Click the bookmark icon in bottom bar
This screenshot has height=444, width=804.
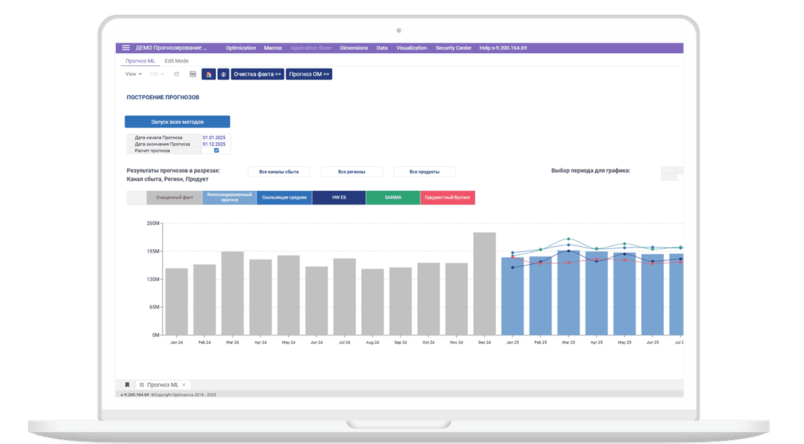pyautogui.click(x=127, y=385)
